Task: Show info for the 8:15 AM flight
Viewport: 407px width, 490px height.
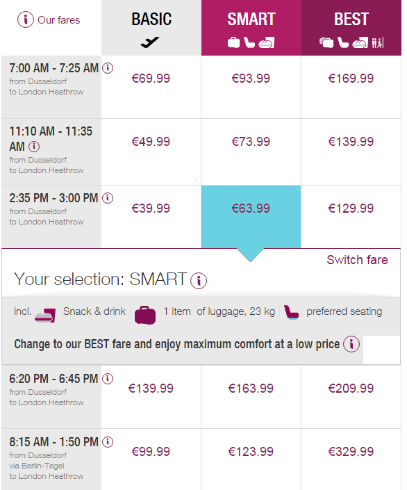Action: [x=108, y=442]
